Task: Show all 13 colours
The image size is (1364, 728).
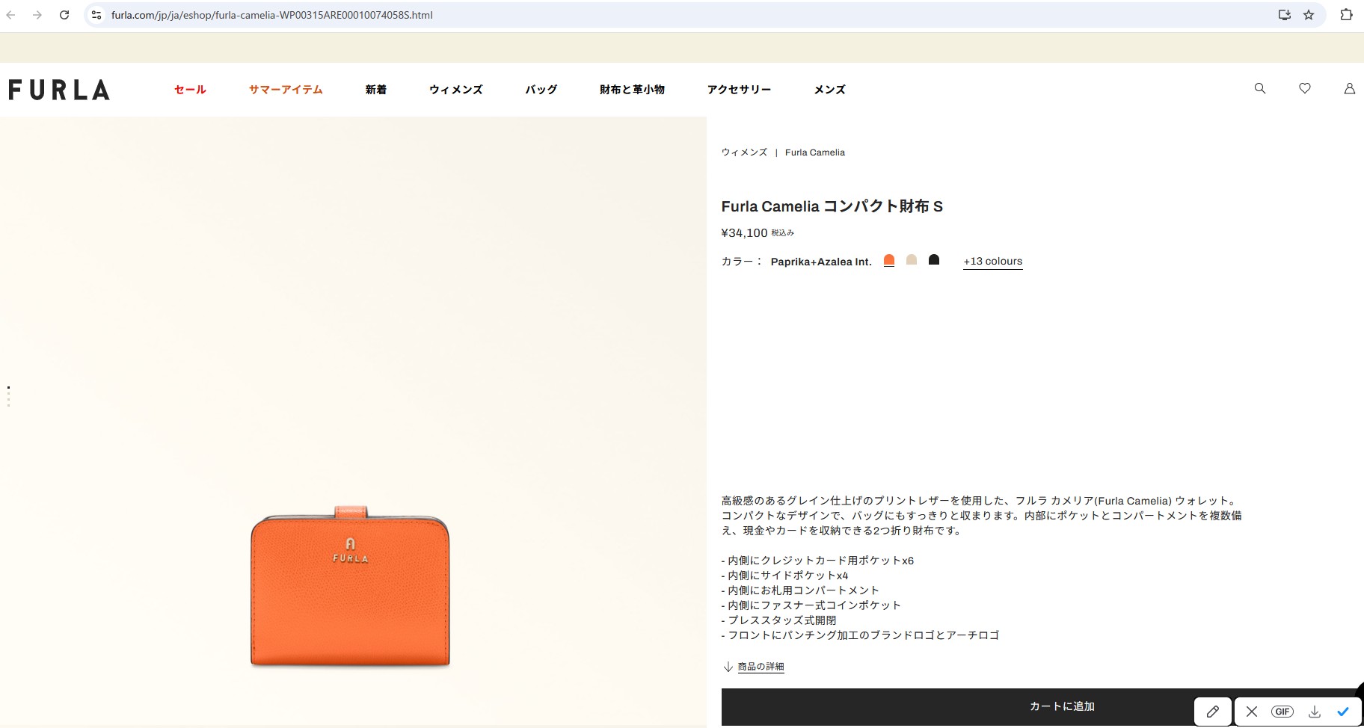Action: pyautogui.click(x=993, y=261)
